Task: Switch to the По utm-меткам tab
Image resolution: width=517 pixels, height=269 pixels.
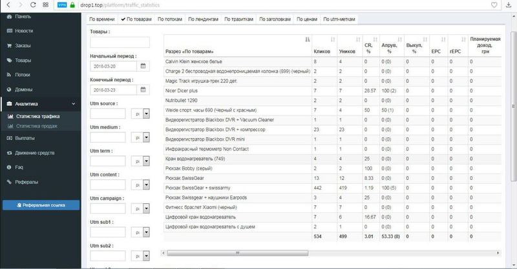Action: (339, 19)
